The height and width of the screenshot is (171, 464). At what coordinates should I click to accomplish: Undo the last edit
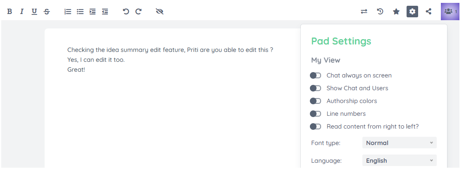[x=126, y=12]
